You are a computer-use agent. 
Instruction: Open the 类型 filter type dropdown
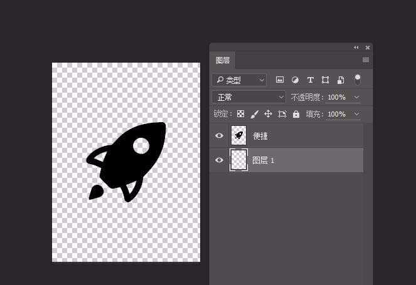tap(239, 80)
